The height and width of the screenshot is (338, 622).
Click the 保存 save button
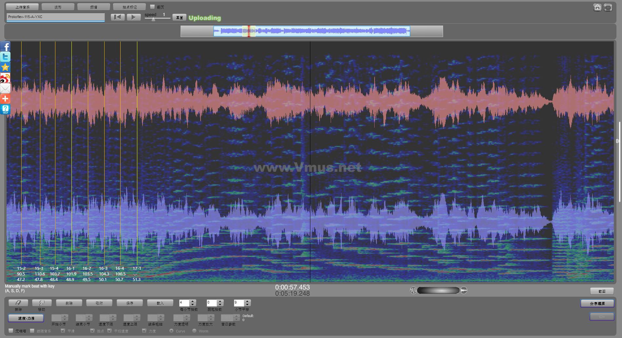pyautogui.click(x=130, y=303)
